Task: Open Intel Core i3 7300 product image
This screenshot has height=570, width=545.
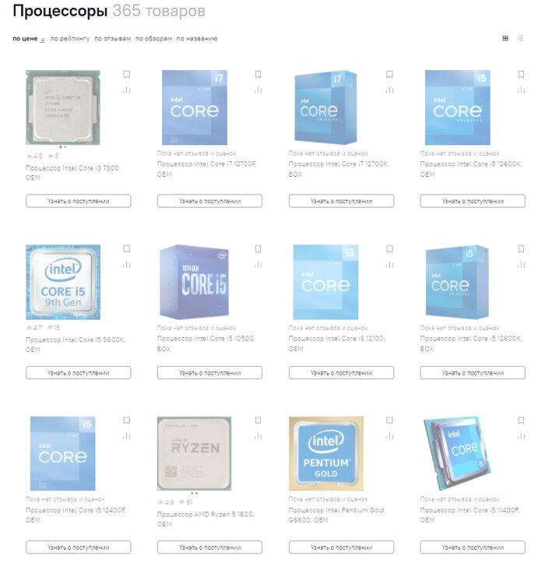Action: [63, 107]
